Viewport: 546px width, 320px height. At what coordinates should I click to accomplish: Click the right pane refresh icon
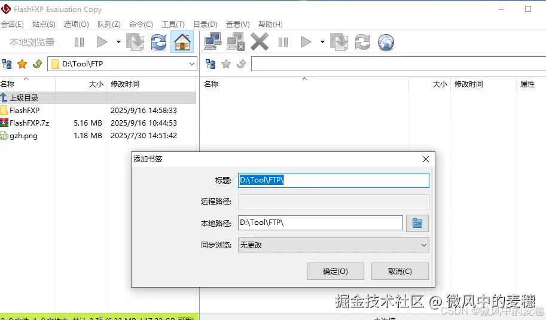click(362, 42)
